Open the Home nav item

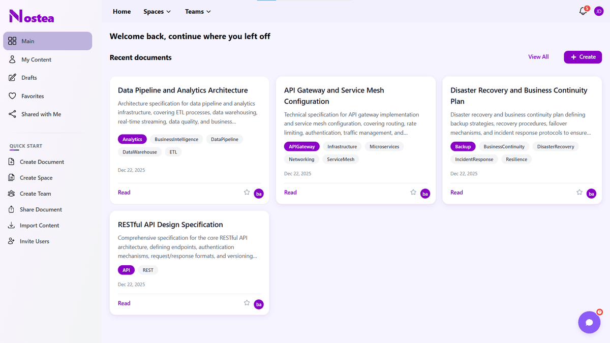click(x=121, y=12)
